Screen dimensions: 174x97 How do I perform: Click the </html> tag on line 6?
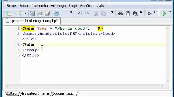(x=30, y=55)
